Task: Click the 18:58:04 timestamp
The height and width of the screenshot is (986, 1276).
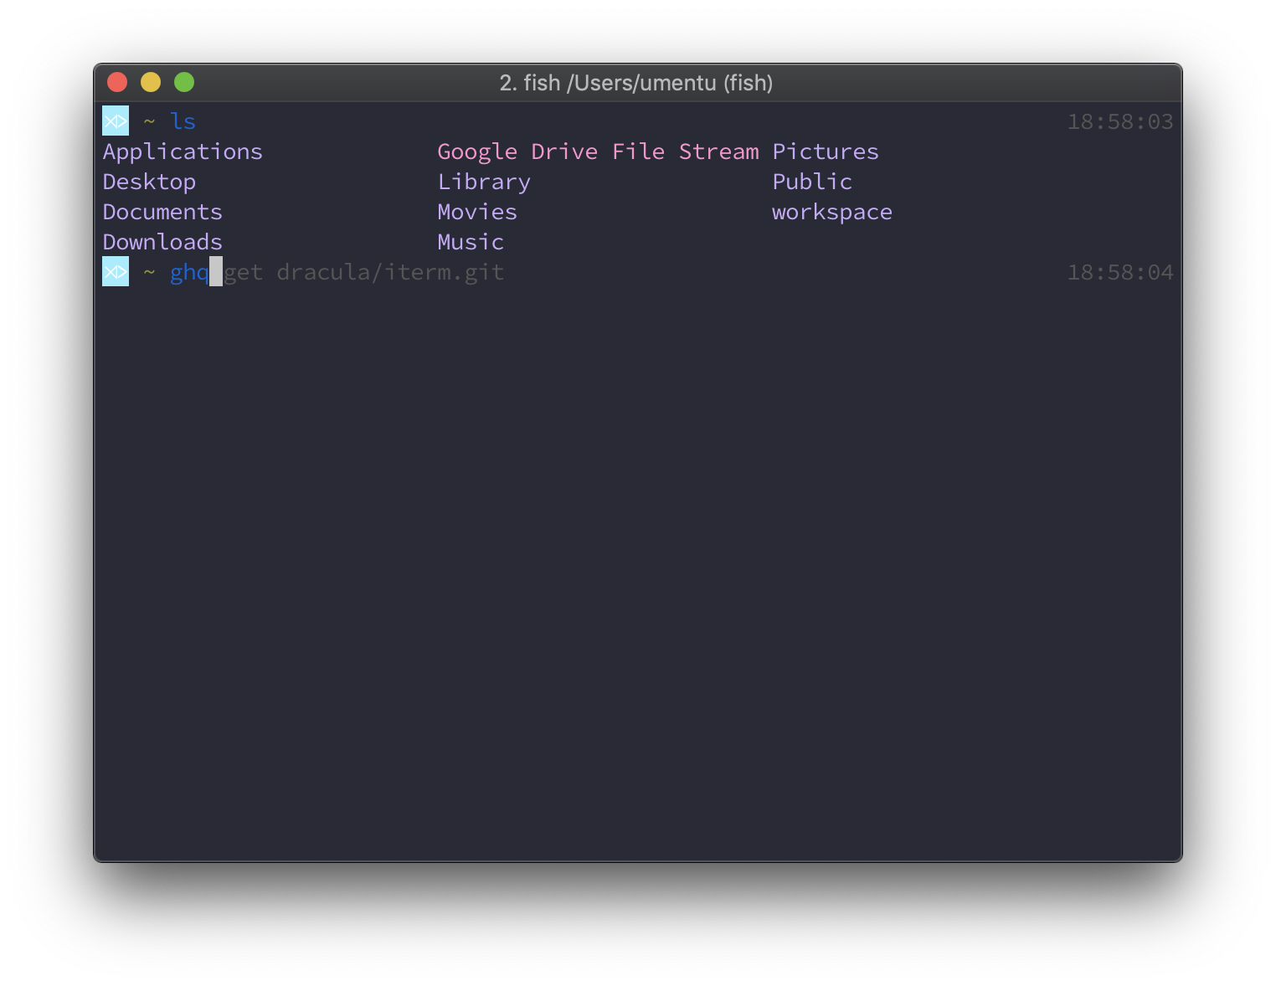Action: [x=1119, y=272]
